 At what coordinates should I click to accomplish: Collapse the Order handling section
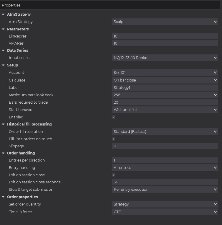pyautogui.click(x=3, y=153)
